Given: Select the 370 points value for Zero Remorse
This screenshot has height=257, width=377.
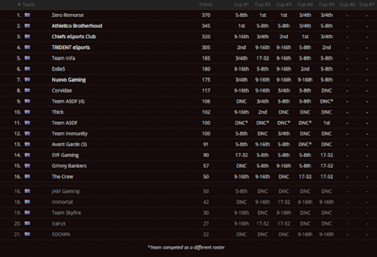Looking at the screenshot, I should pos(206,15).
